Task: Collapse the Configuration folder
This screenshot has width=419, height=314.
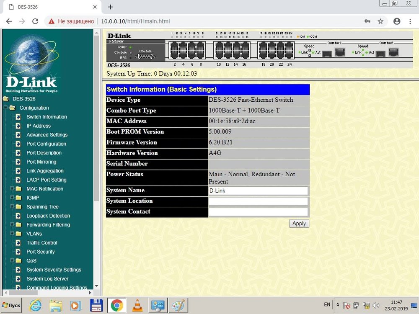Action: pos(5,108)
